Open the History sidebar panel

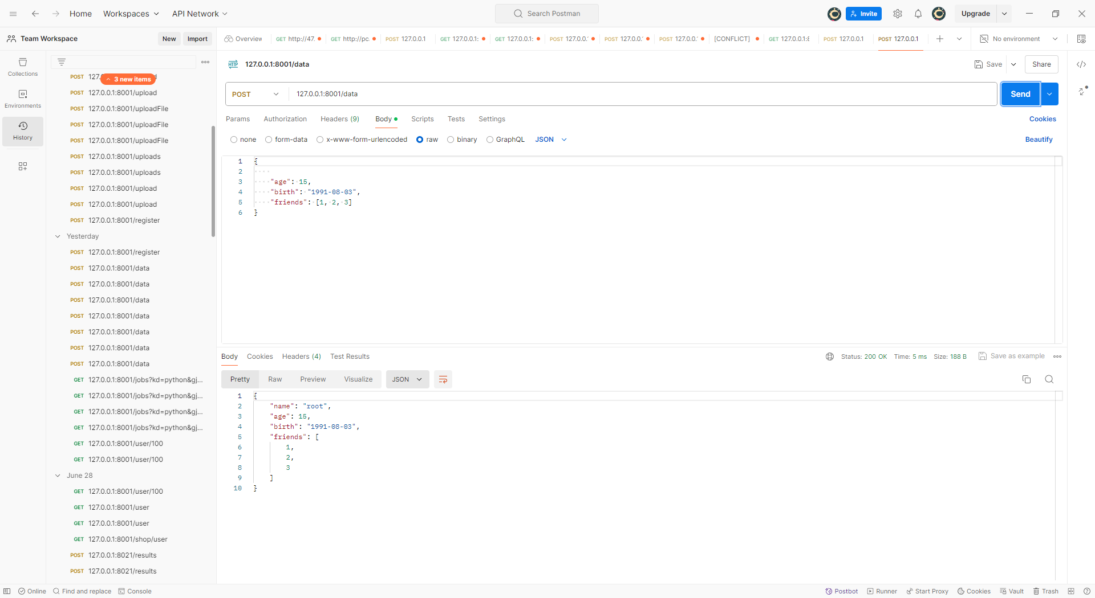(x=23, y=131)
